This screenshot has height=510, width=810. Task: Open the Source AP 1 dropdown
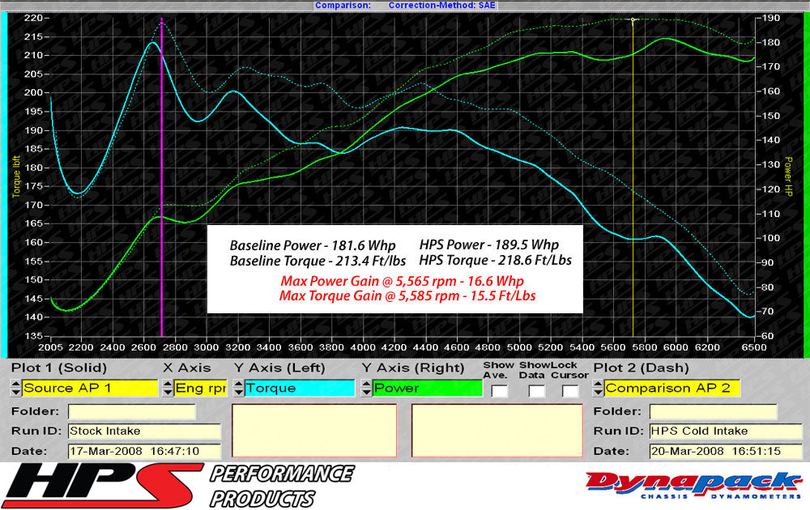(89, 389)
